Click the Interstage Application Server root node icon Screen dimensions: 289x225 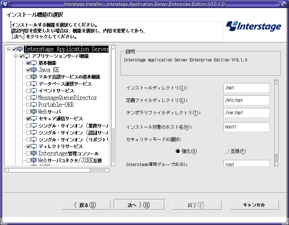20,49
